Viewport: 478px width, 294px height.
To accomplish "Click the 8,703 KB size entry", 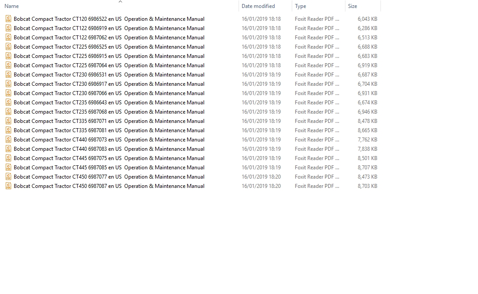I will (x=367, y=186).
